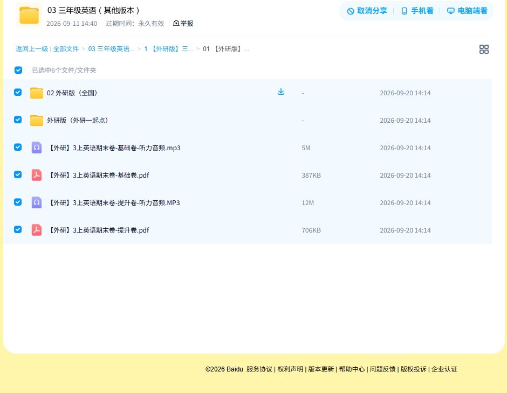Uncheck 提升卷-听力音频.MP3 checkbox
Screen dimensions: 507x393
[x=18, y=202]
